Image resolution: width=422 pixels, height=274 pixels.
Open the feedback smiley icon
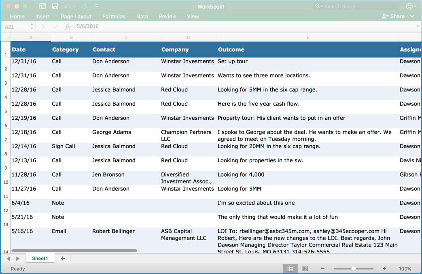tap(410, 6)
